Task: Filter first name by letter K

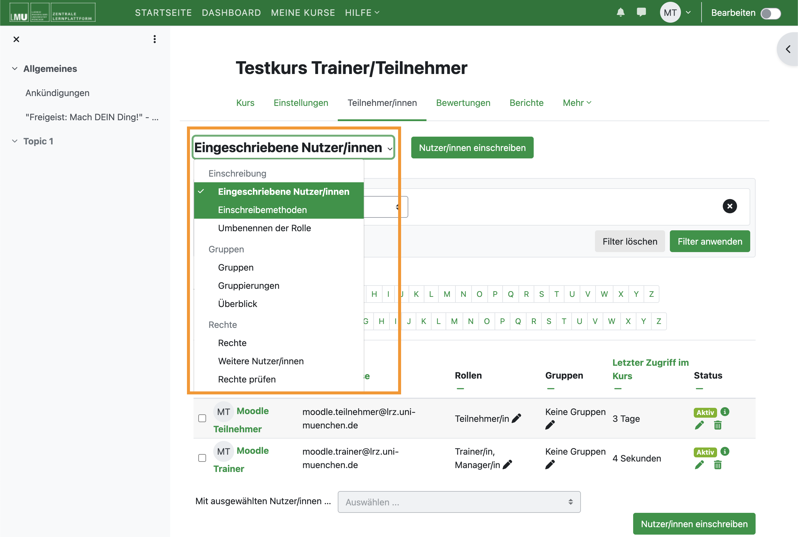Action: (416, 294)
